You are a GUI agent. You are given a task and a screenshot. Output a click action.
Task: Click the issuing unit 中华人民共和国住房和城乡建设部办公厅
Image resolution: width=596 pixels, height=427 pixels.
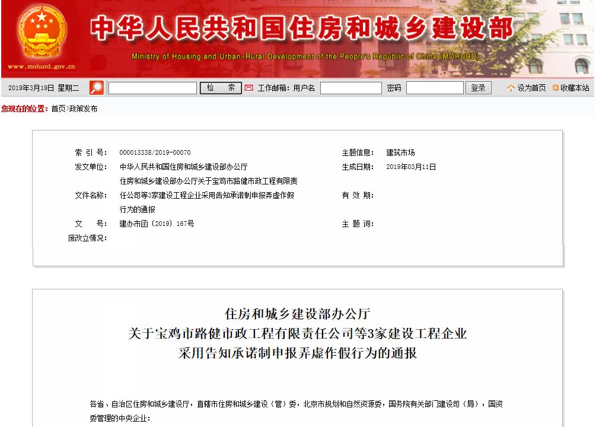184,167
